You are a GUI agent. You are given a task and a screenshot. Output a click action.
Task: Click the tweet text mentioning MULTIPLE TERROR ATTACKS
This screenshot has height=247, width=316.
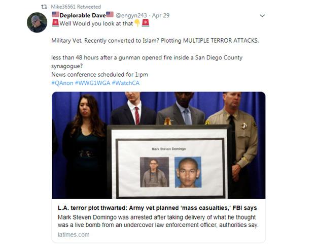[155, 41]
